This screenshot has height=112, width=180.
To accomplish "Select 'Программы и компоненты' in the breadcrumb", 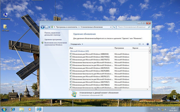I will click(67, 27).
